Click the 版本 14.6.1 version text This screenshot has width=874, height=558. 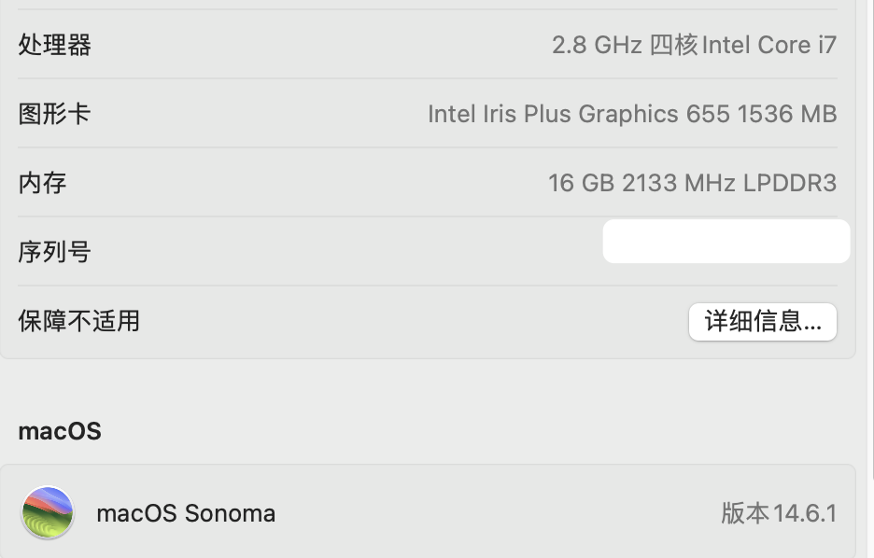click(779, 513)
